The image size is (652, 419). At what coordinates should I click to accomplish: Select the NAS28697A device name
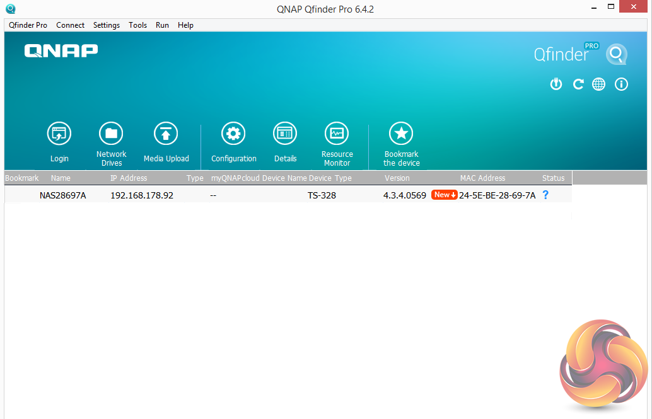(x=63, y=195)
